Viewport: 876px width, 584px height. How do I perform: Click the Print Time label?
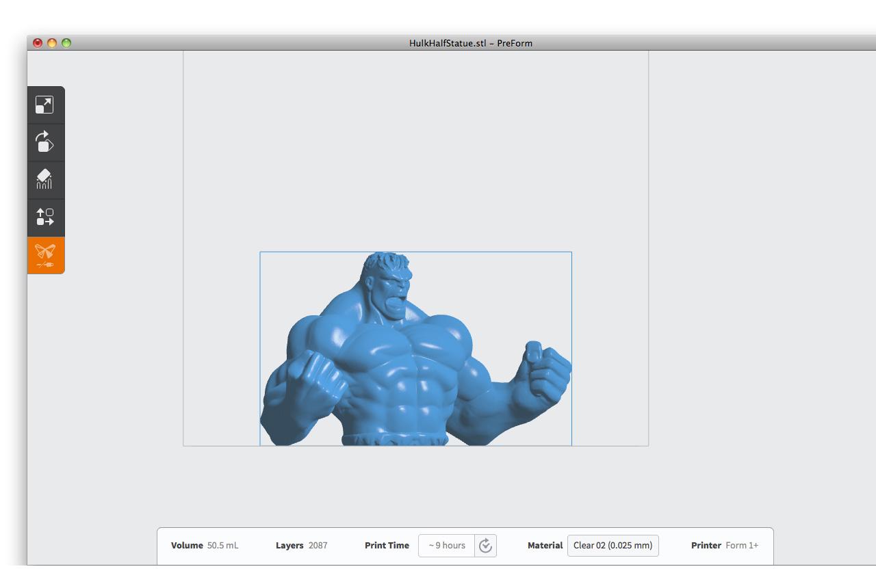(387, 546)
